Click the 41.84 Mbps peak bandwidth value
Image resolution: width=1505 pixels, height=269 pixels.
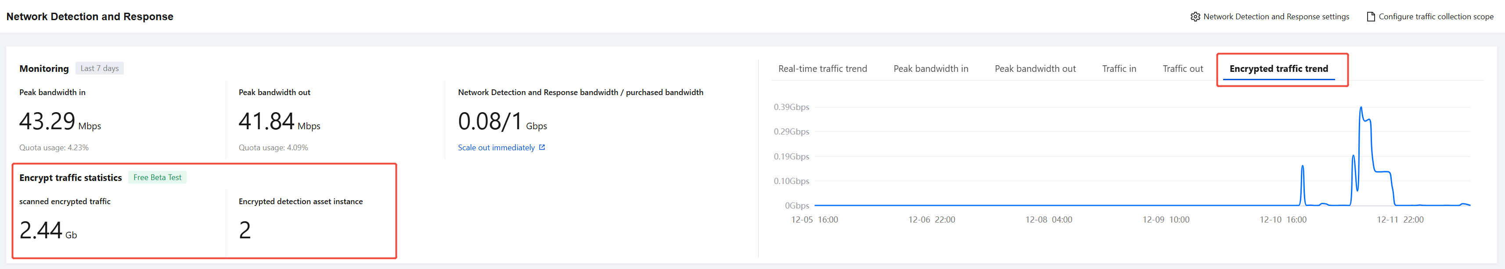(x=266, y=121)
